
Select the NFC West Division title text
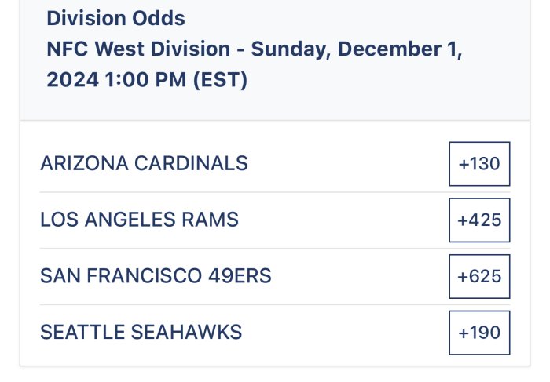[138, 49]
